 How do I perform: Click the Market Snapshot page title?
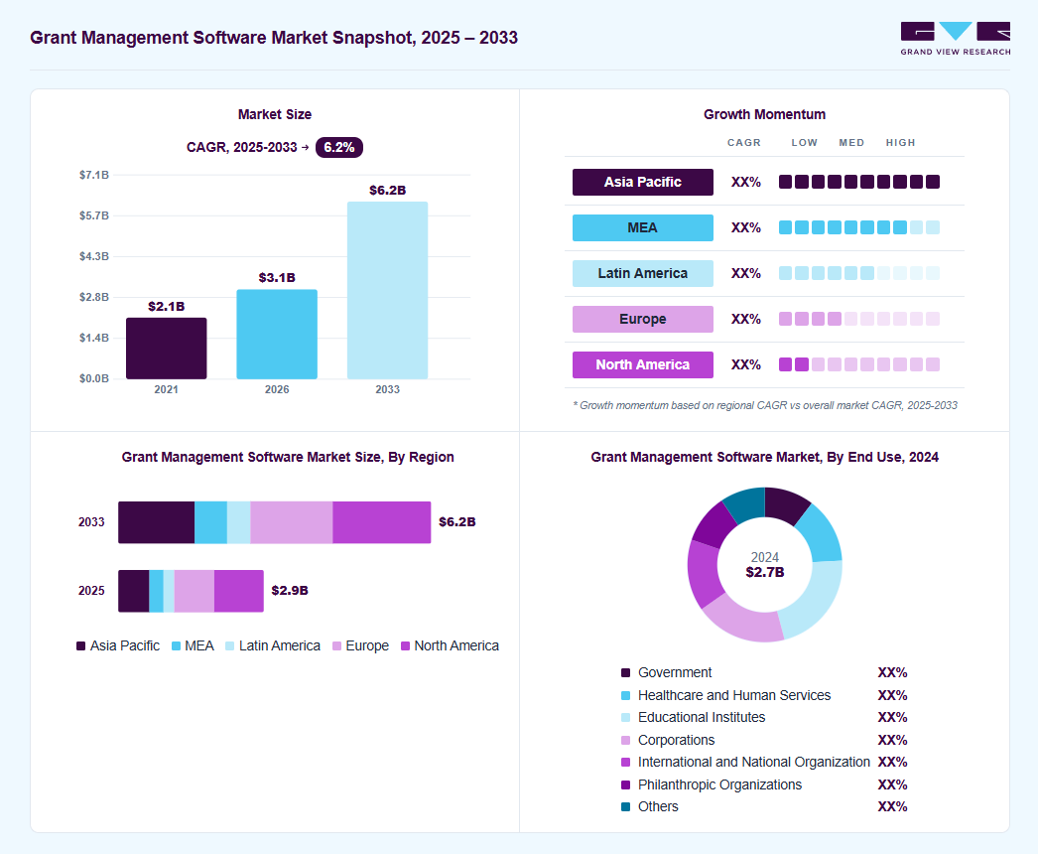point(274,38)
